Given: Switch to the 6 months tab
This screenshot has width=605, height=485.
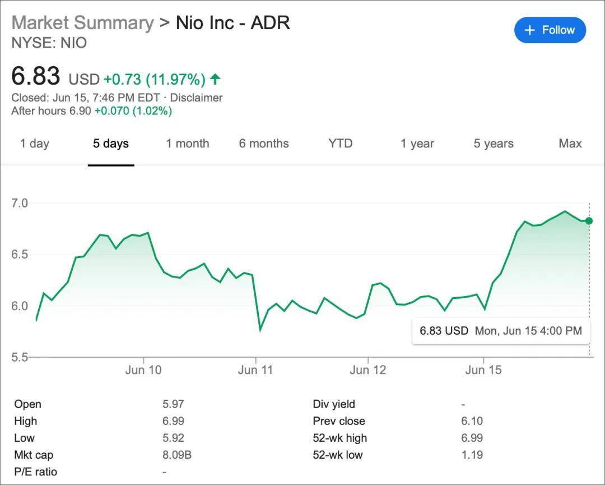Looking at the screenshot, I should pos(264,144).
